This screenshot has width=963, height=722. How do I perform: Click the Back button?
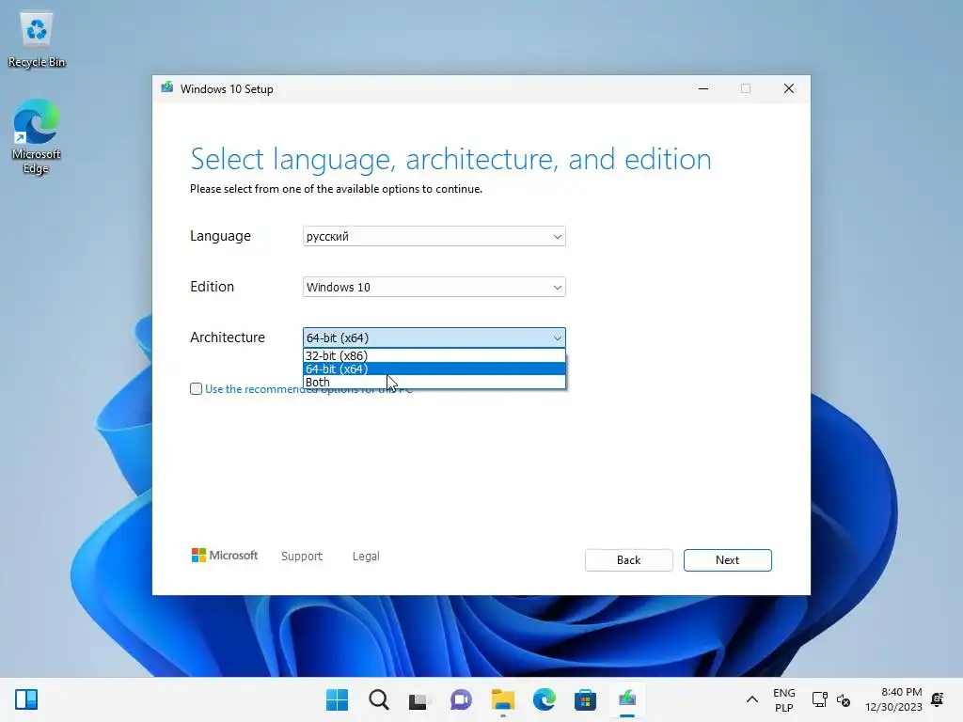pyautogui.click(x=628, y=560)
